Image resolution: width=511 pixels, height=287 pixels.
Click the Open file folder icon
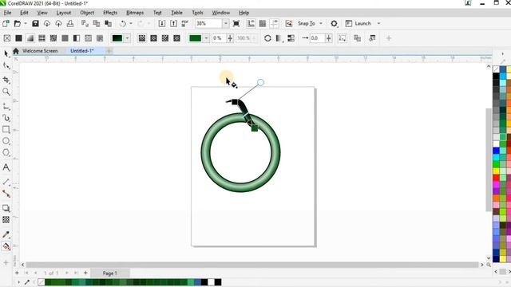tap(18, 23)
